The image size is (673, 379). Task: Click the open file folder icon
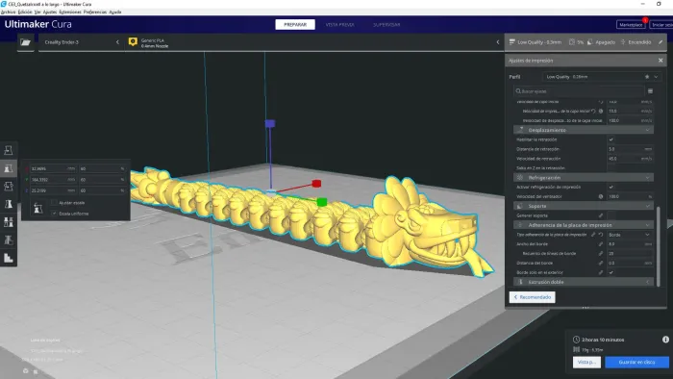click(x=25, y=42)
